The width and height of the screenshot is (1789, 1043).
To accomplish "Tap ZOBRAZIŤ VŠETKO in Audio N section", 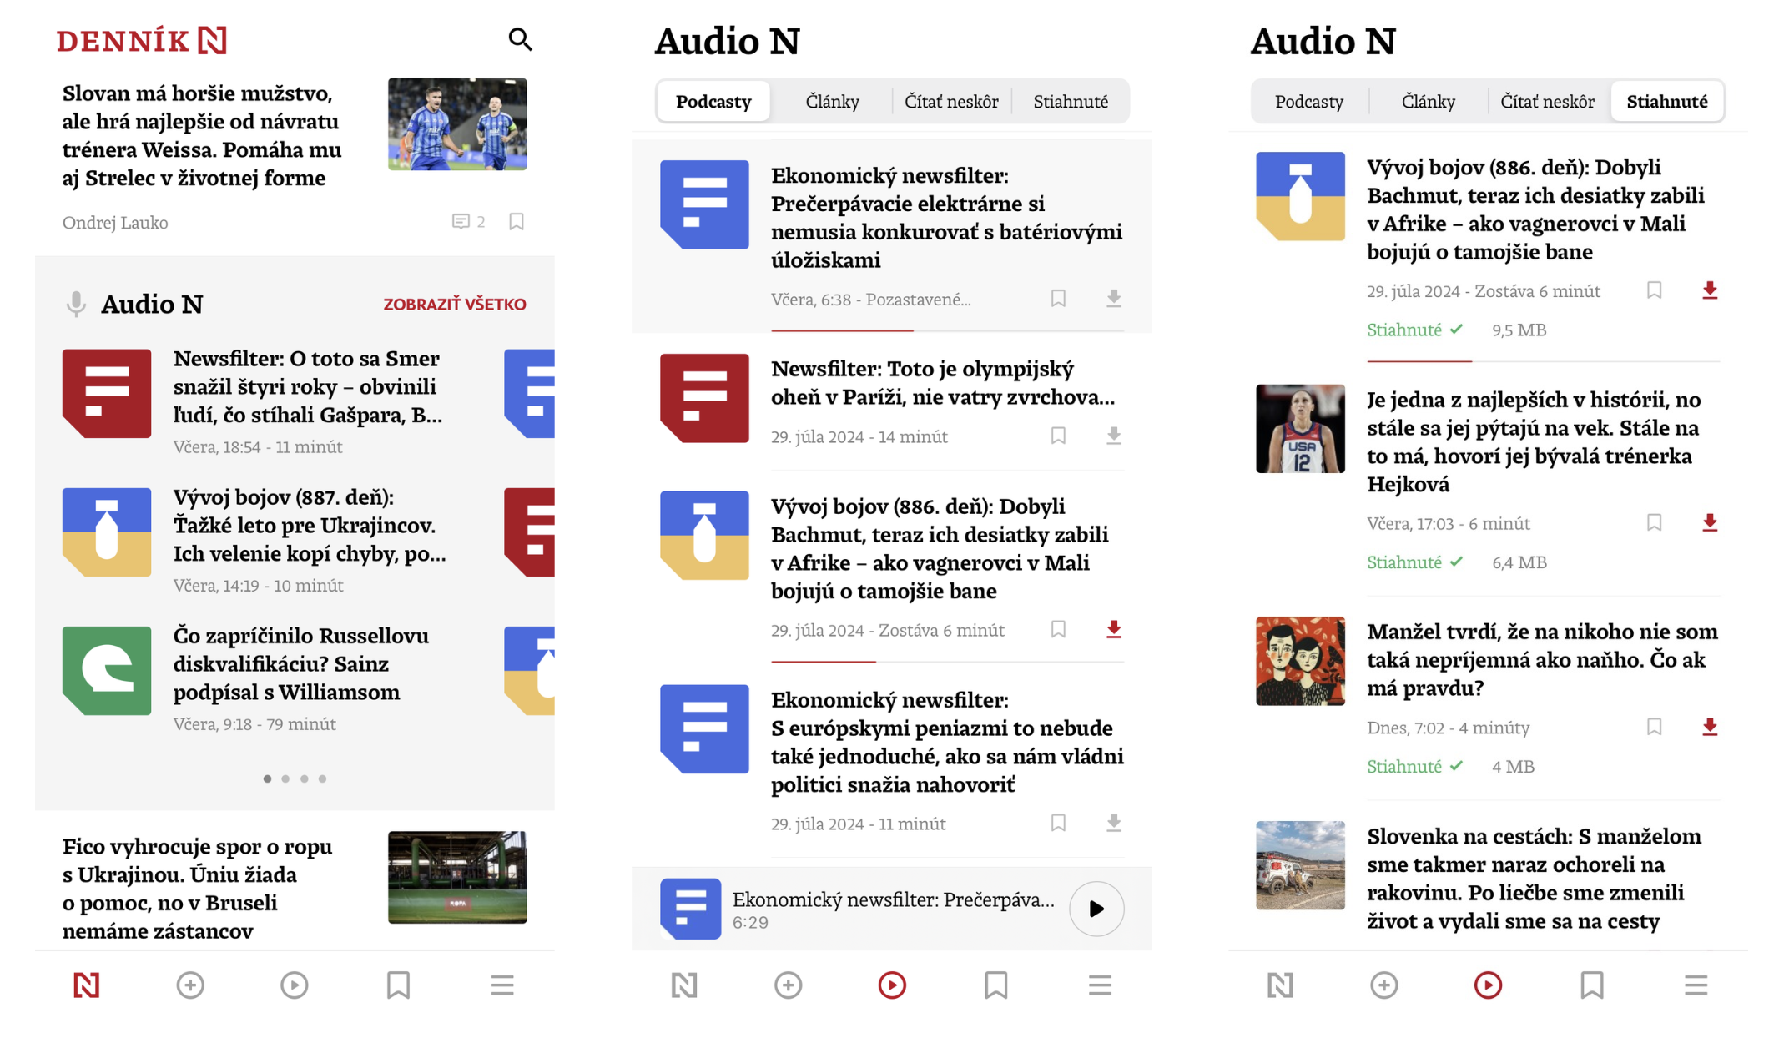I will click(x=454, y=304).
